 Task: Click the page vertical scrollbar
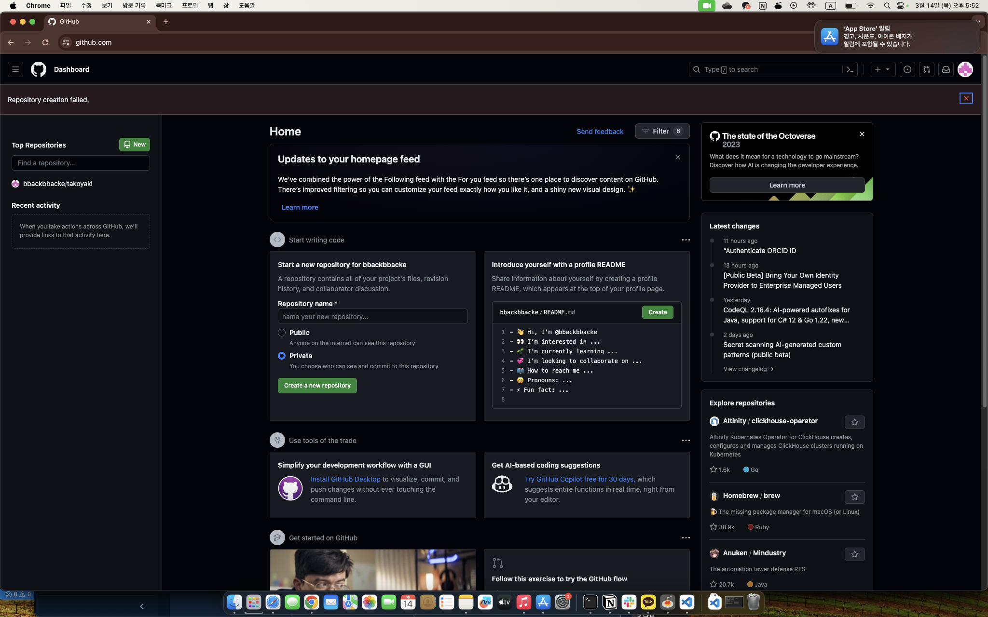point(984,231)
